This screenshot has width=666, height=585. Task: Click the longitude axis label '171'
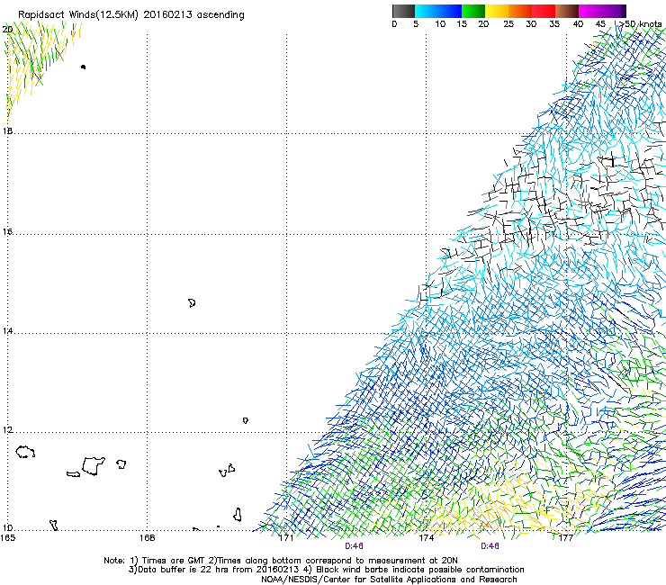pos(286,538)
